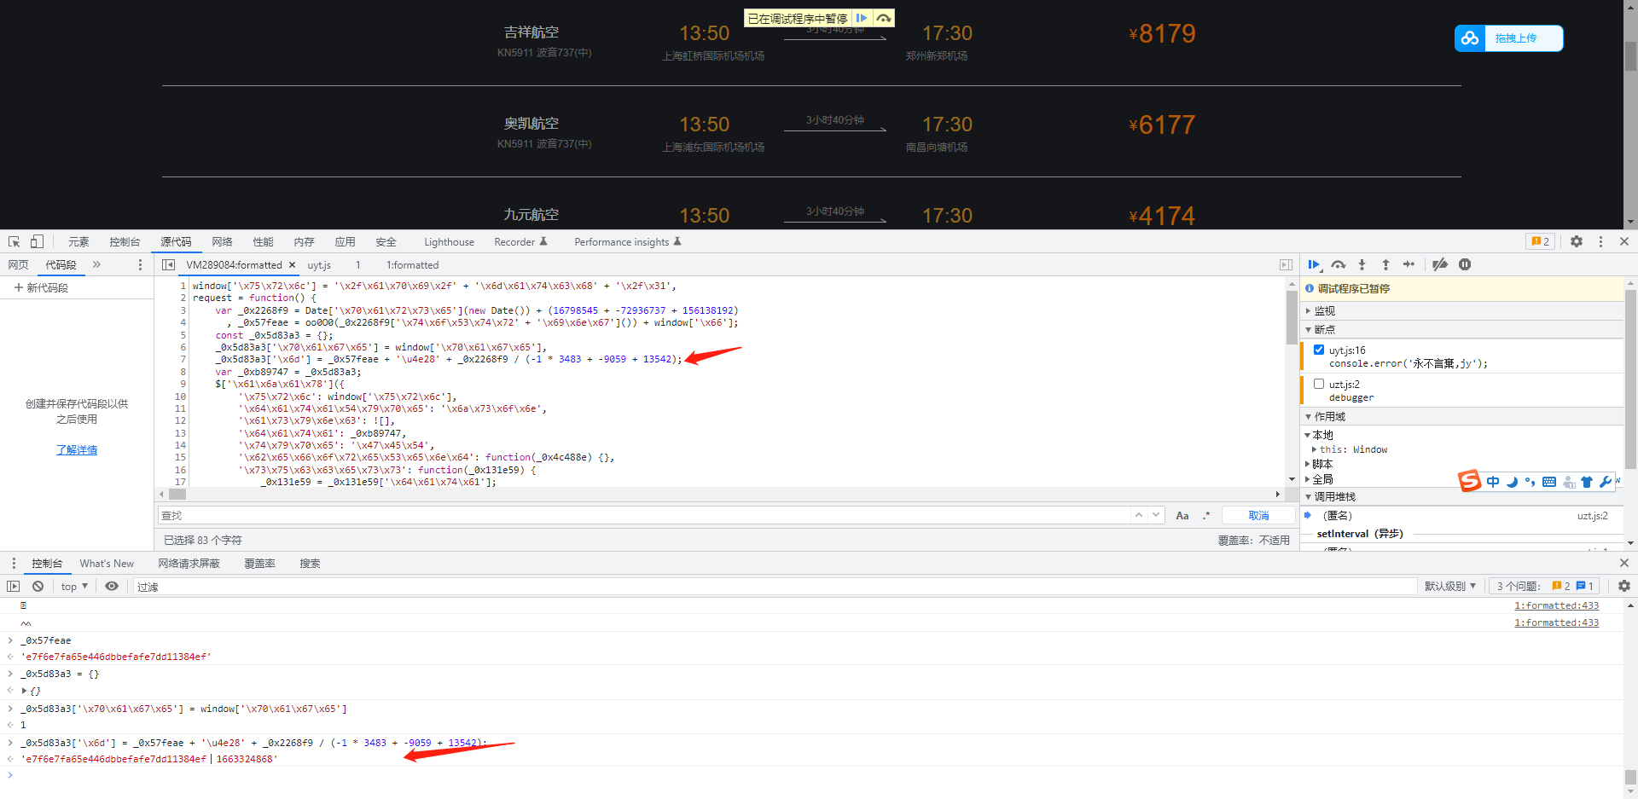Toggle the device toolbar icon
Image resolution: width=1638 pixels, height=799 pixels.
[37, 241]
